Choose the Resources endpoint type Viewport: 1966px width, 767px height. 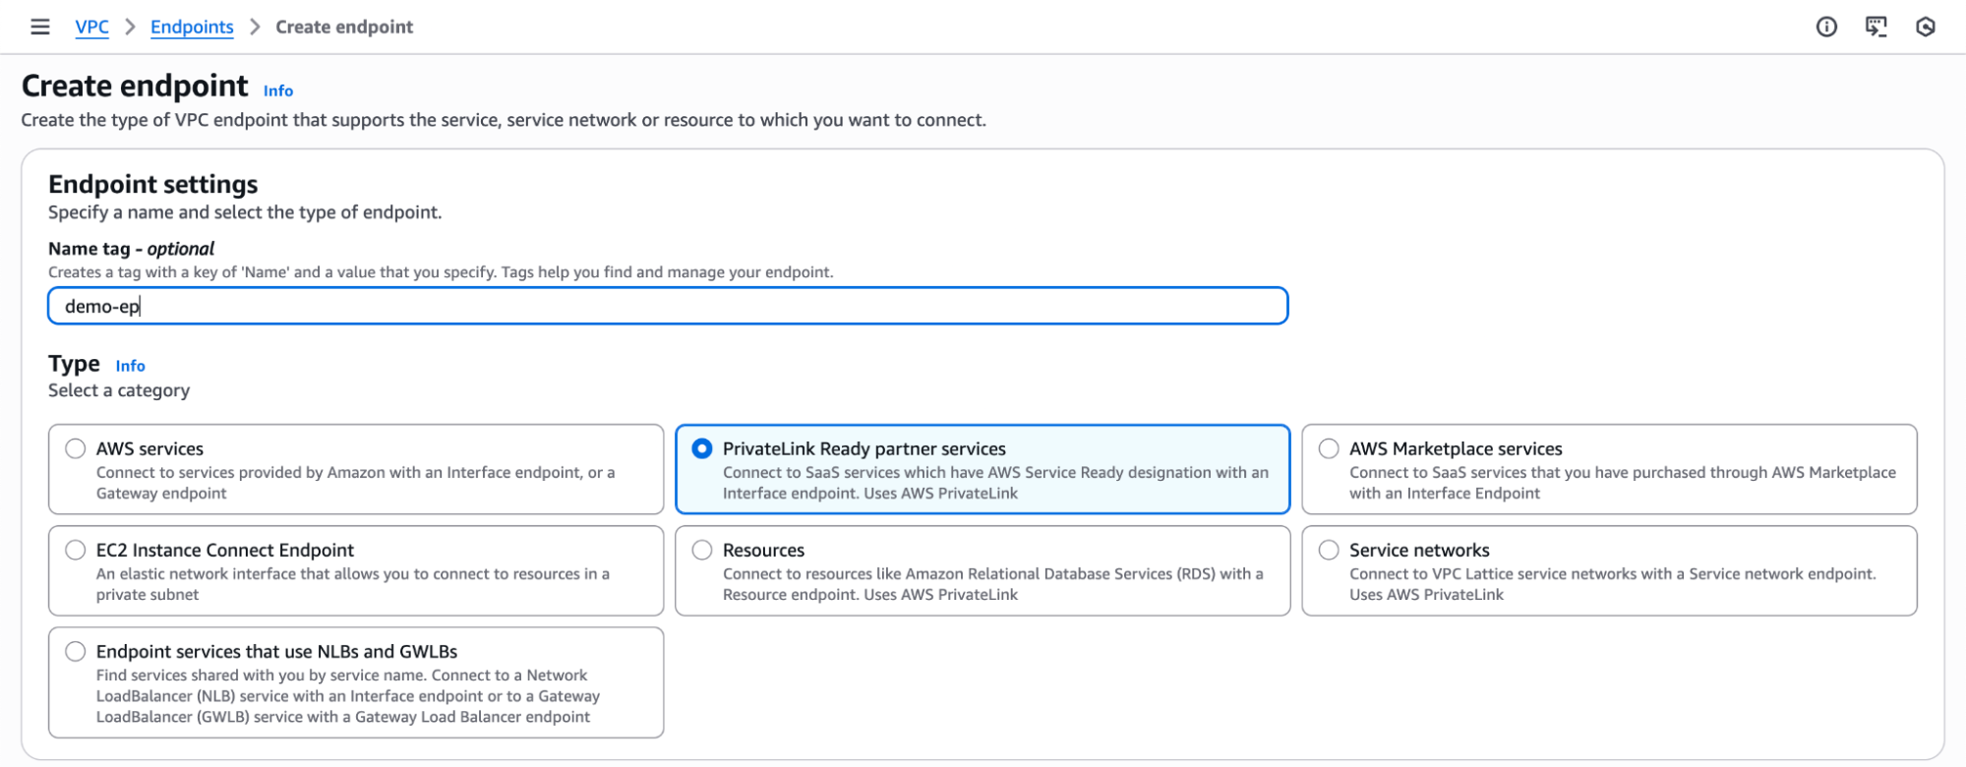click(702, 551)
